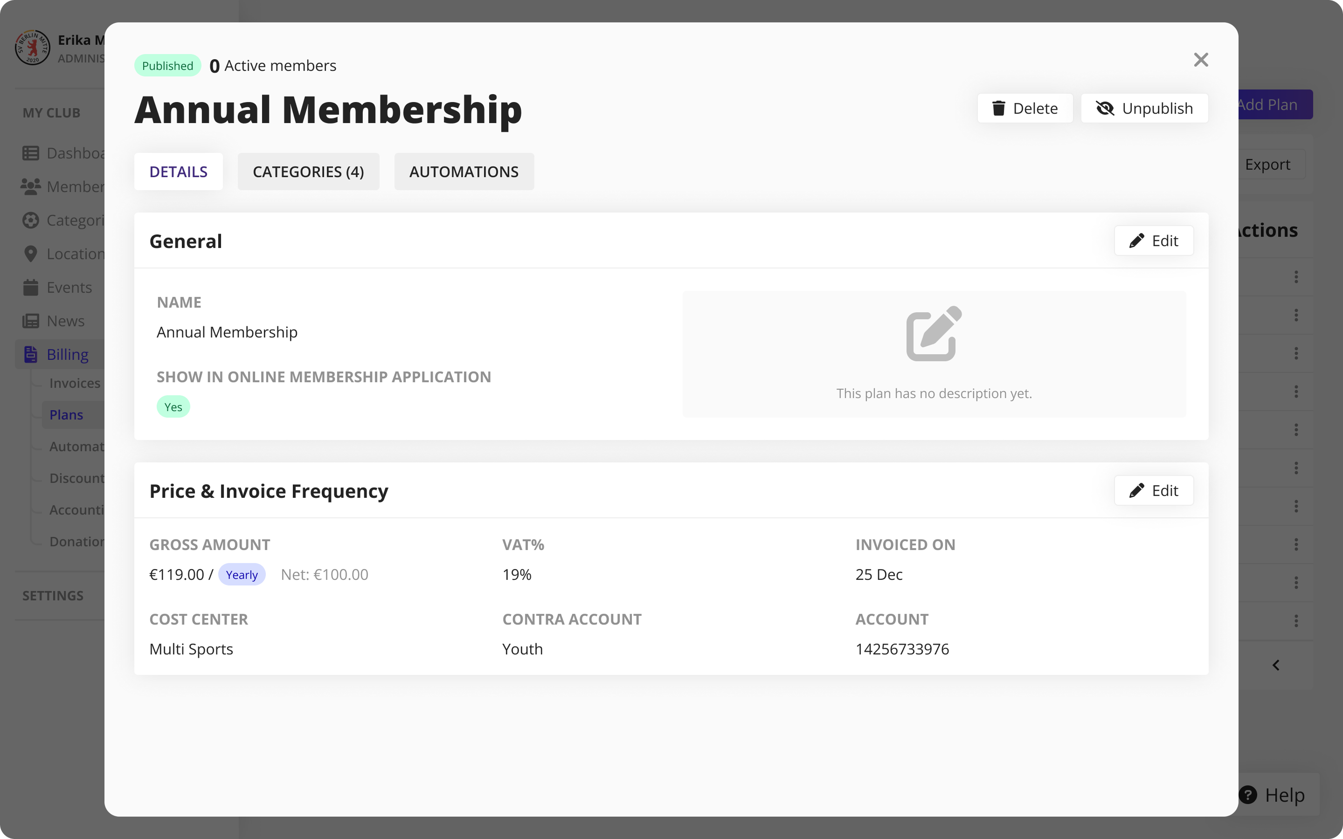1343x839 pixels.
Task: Click the account number 14256733976
Action: tap(902, 649)
